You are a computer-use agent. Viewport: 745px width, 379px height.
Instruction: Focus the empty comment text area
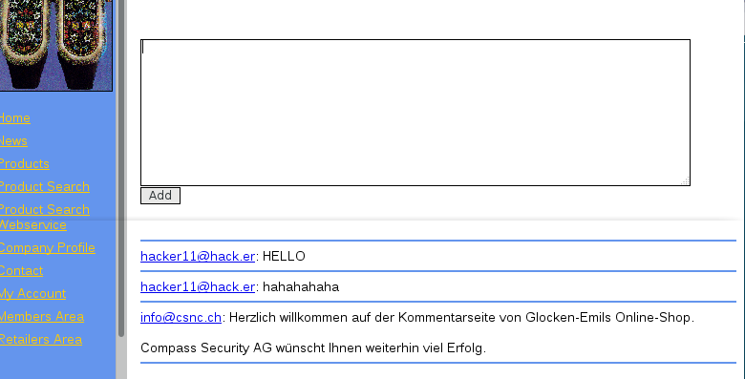pos(415,113)
